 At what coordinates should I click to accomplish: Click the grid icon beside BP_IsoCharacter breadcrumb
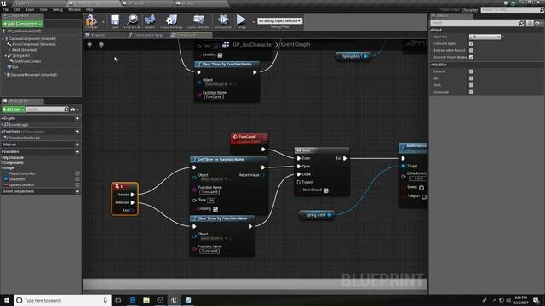point(226,44)
